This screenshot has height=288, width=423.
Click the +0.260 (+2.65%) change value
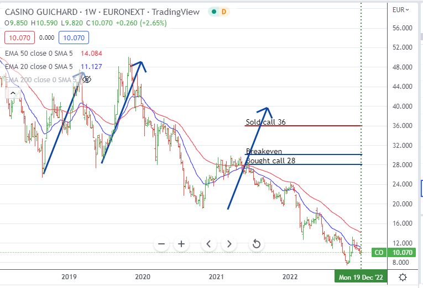[142, 23]
